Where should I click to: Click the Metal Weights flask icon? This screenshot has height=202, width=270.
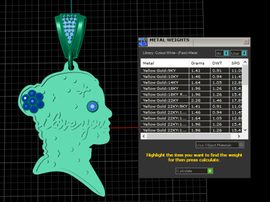(x=143, y=42)
